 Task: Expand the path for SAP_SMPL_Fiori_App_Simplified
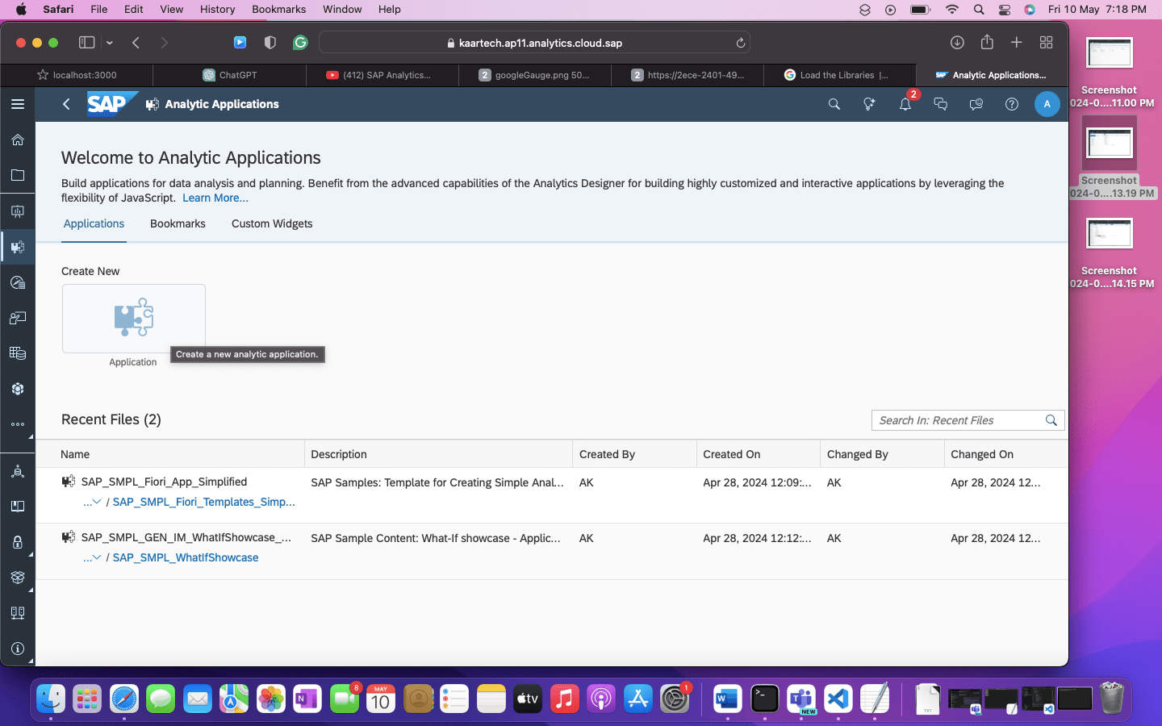point(92,502)
